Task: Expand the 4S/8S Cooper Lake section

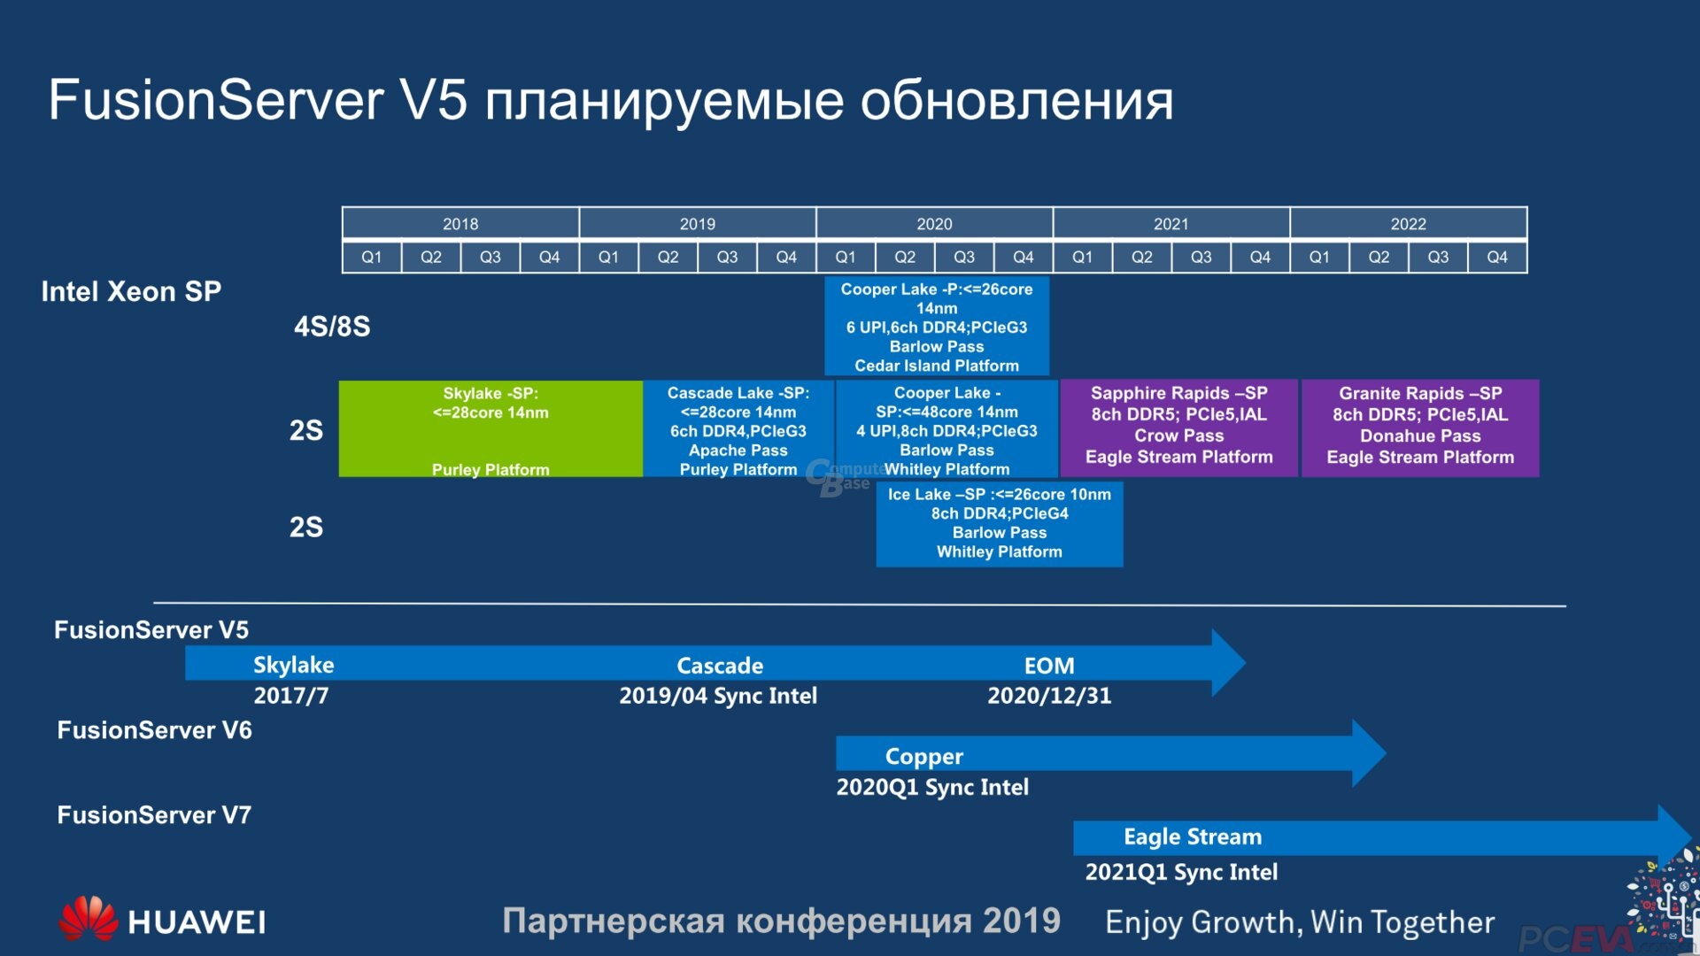Action: tap(934, 327)
